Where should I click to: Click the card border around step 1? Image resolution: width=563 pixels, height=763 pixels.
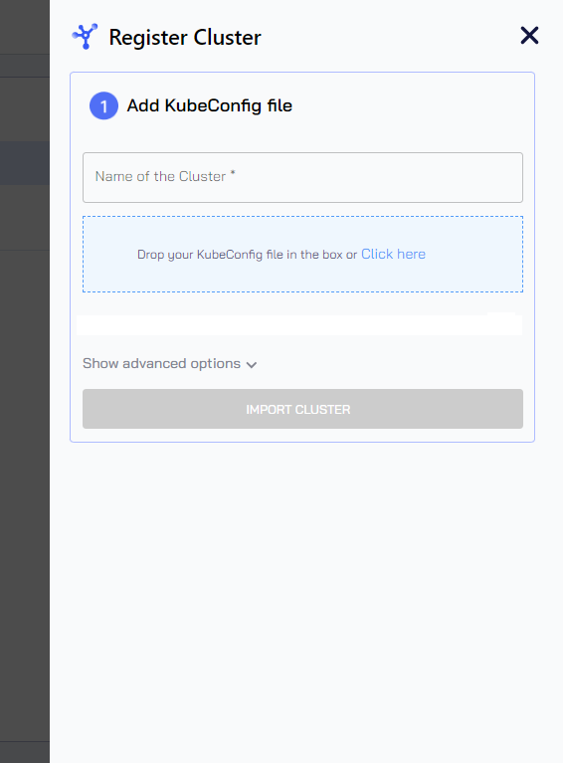(x=70, y=257)
